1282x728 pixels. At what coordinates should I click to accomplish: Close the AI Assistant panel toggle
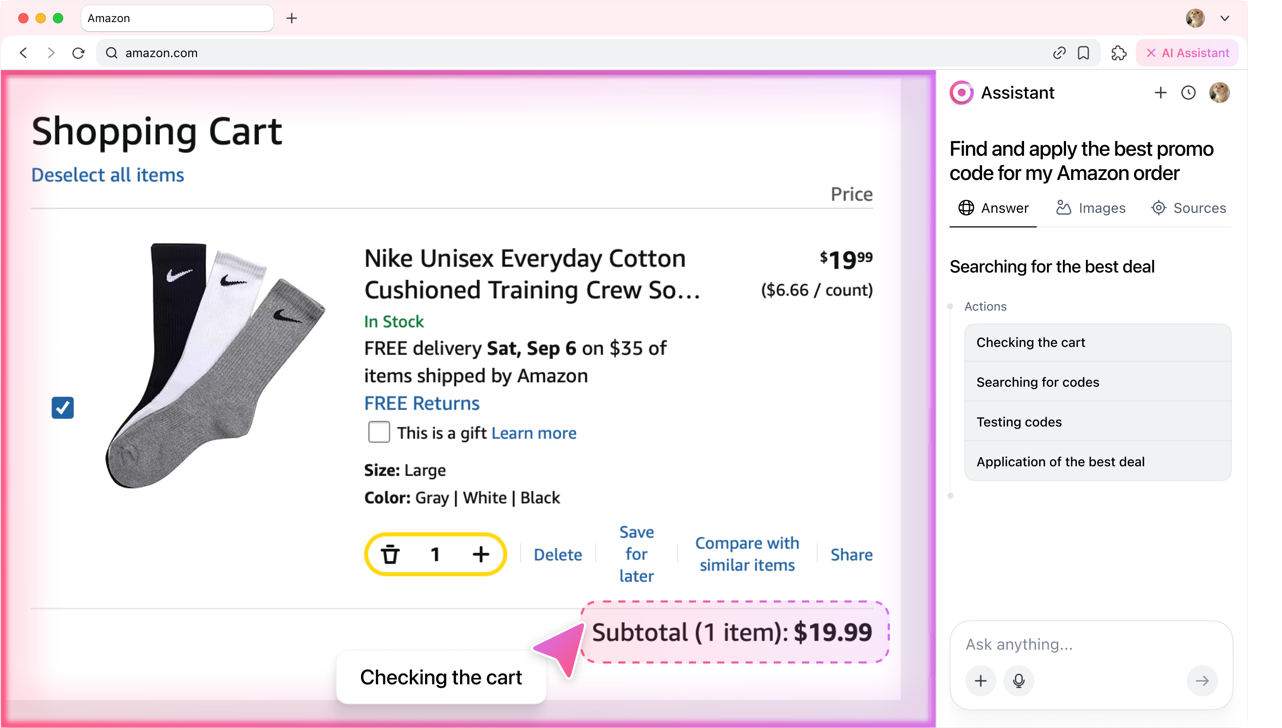[x=1187, y=53]
